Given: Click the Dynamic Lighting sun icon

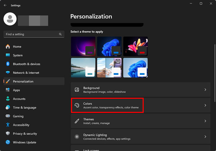Looking at the screenshot, I should 77,137.
